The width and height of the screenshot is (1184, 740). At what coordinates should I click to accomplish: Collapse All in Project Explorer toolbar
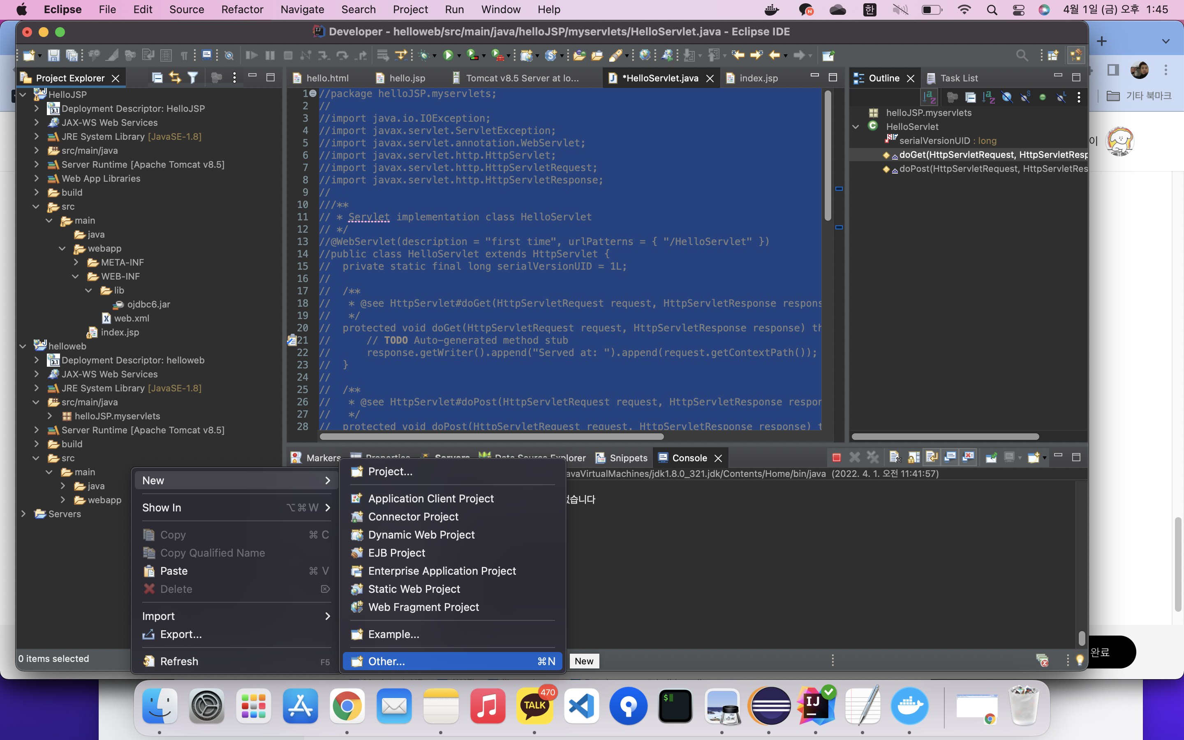tap(157, 78)
